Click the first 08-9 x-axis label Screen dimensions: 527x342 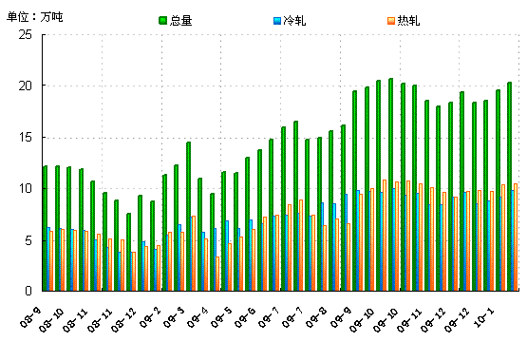[30, 317]
